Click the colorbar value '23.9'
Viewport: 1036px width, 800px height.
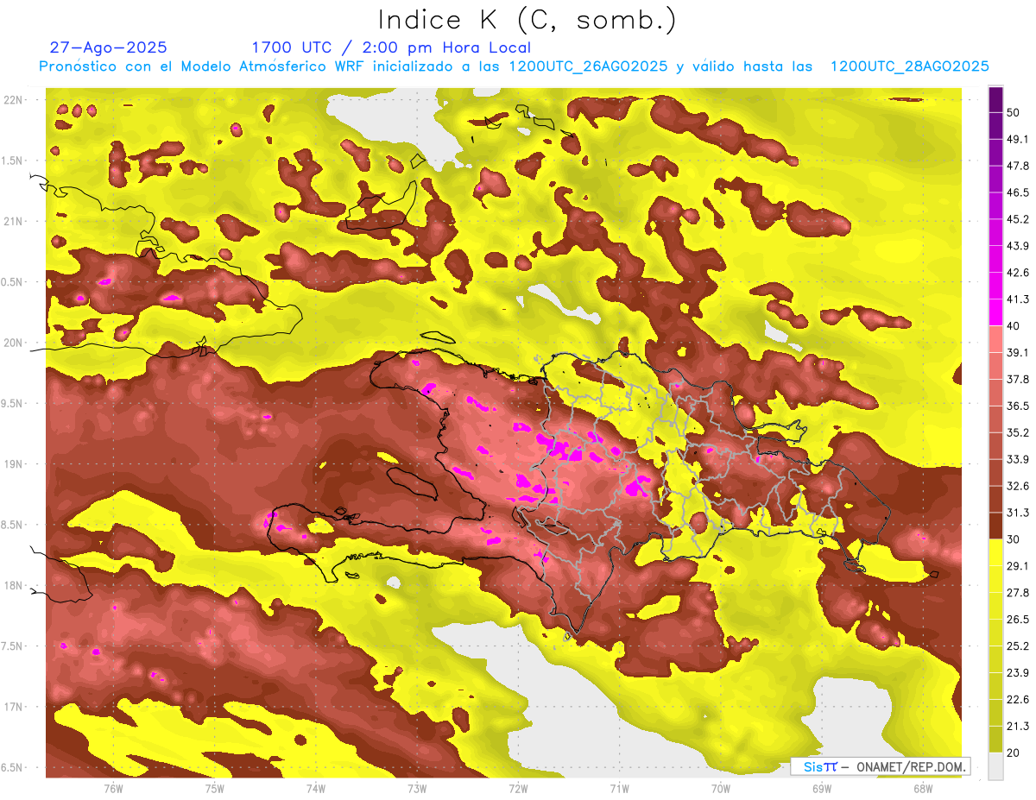coord(1018,673)
